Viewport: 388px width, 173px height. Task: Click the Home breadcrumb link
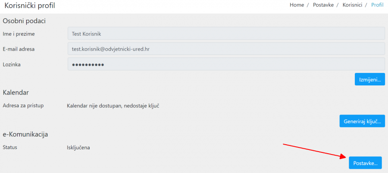[x=297, y=5]
